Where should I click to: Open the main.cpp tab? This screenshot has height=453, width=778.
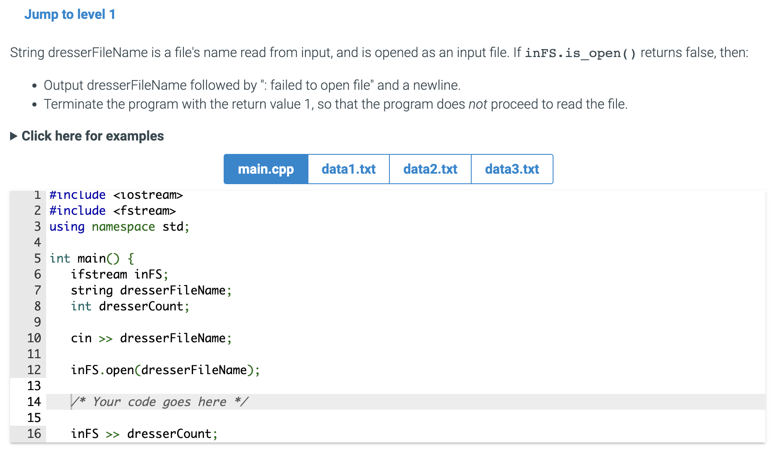(x=265, y=169)
